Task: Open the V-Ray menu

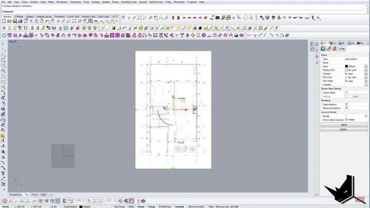Action: coord(168,2)
